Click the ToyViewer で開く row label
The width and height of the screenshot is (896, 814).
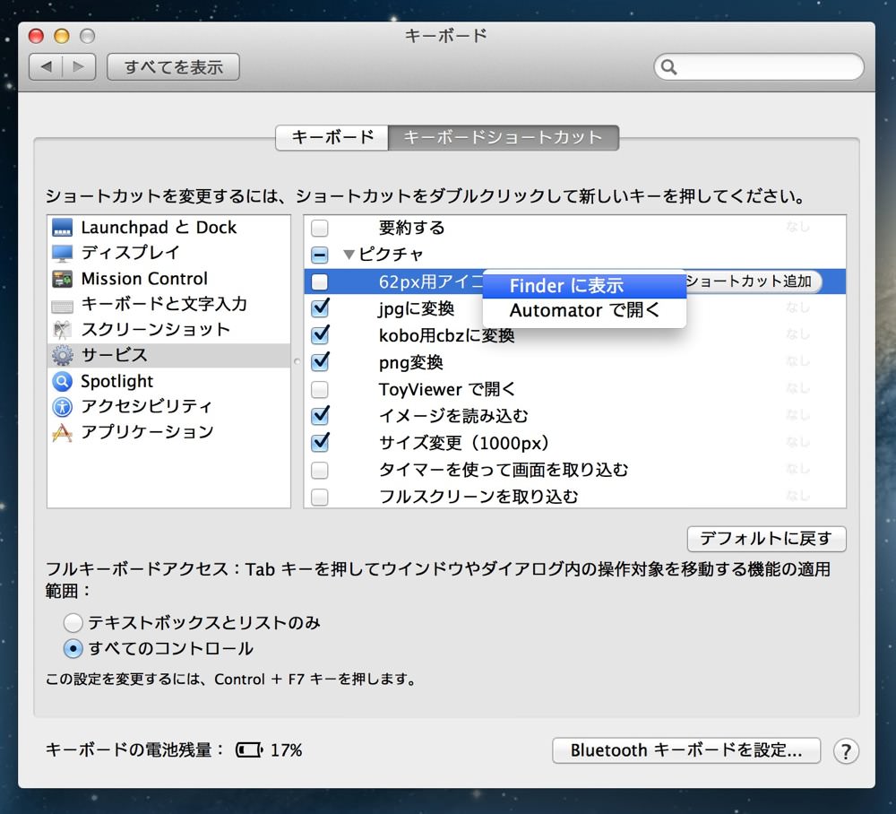coord(447,389)
